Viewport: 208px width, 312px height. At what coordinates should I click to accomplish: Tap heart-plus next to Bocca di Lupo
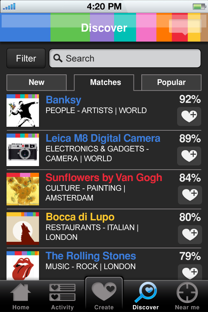(x=190, y=234)
